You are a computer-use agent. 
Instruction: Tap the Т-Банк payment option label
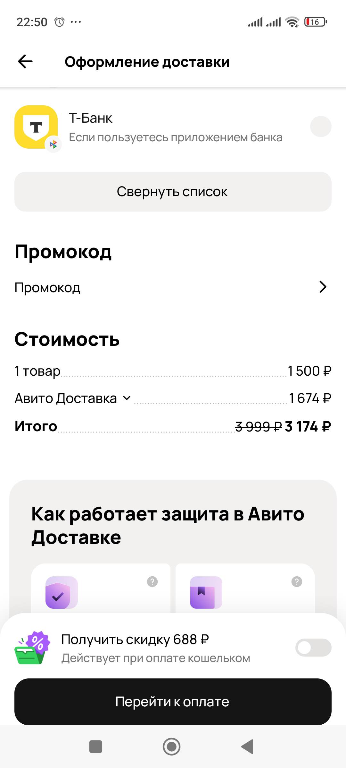point(91,118)
